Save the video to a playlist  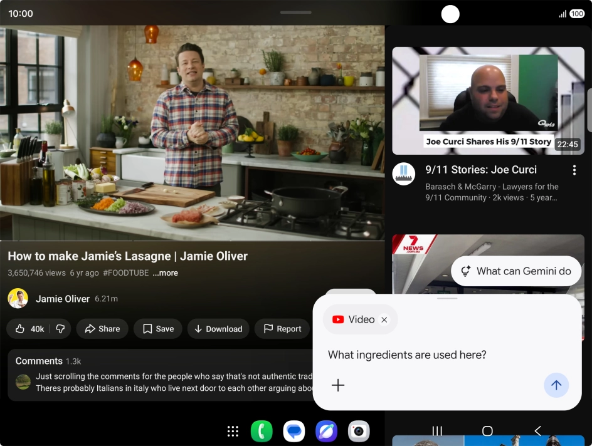158,329
